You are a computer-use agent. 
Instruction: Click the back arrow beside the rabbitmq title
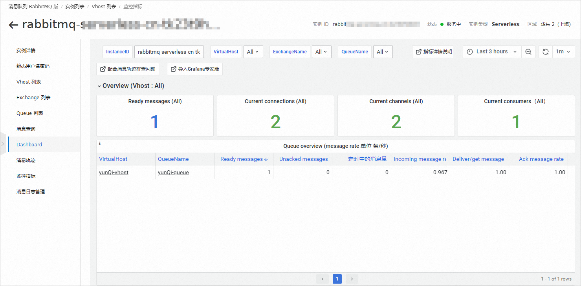[13, 25]
